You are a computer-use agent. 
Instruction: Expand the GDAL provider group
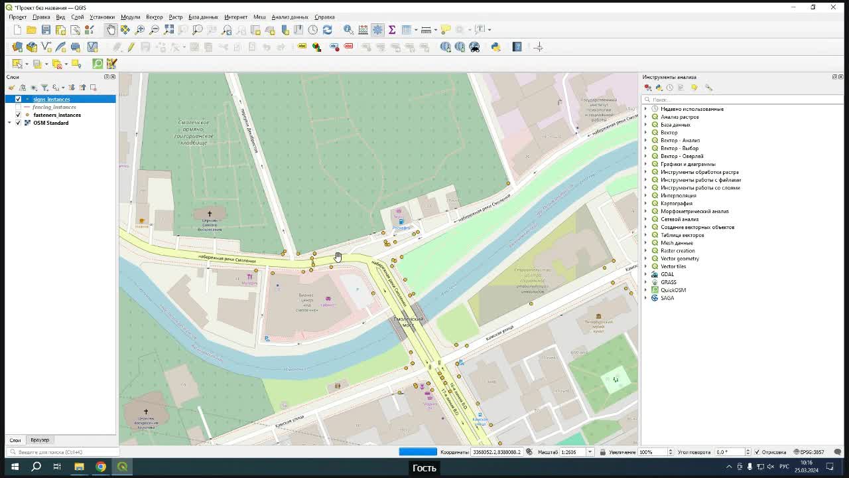pos(646,274)
